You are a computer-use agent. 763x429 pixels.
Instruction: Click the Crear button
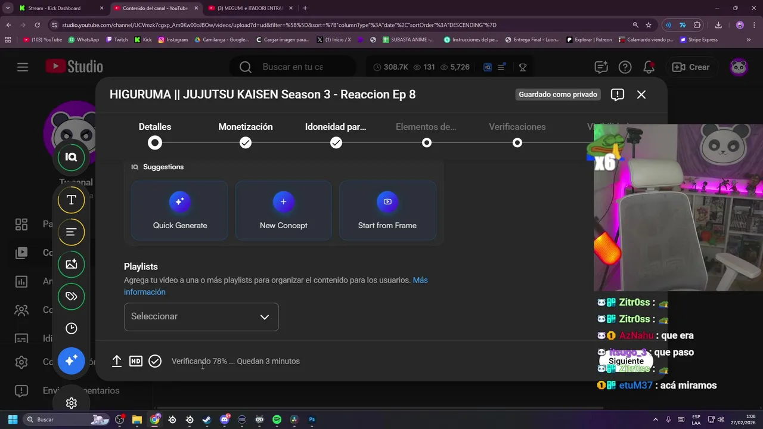click(x=691, y=67)
